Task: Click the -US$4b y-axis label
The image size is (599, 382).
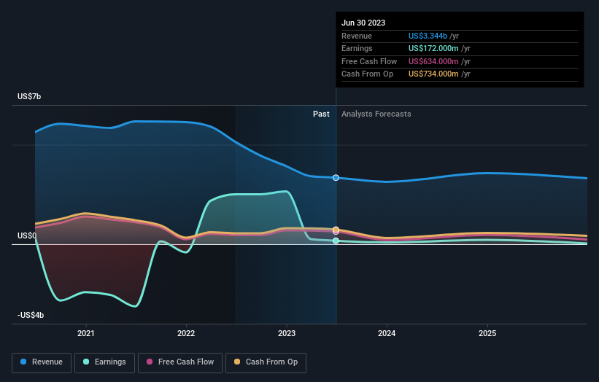Action: [31, 315]
